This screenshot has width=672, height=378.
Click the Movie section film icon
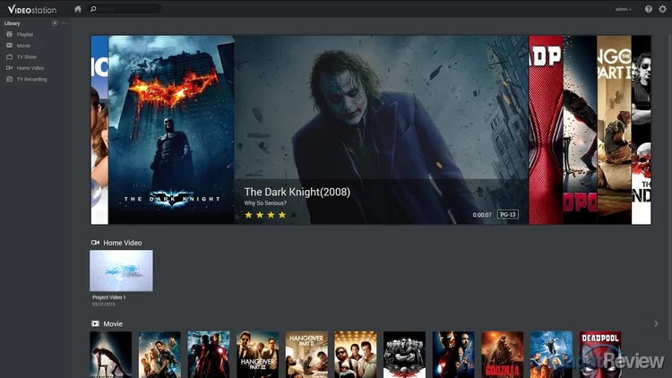point(95,323)
